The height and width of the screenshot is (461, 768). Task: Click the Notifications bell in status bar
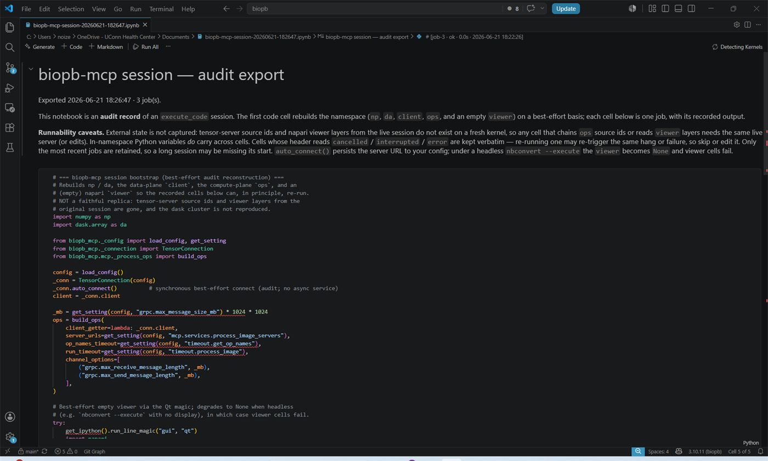point(760,452)
